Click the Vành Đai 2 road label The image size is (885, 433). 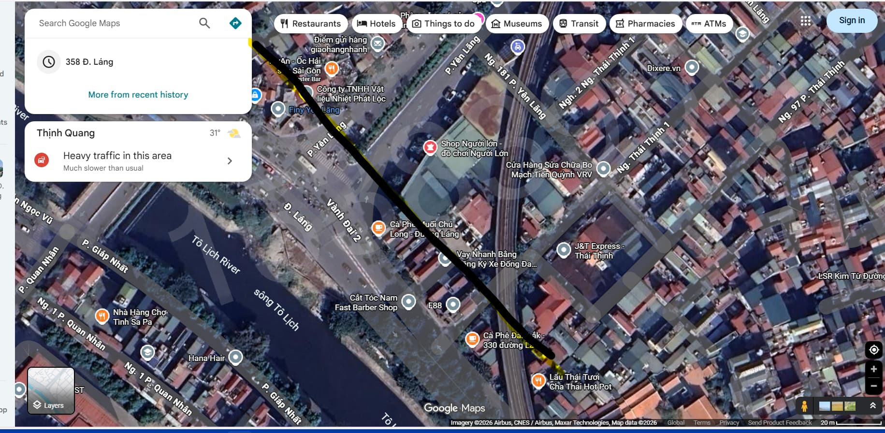344,220
